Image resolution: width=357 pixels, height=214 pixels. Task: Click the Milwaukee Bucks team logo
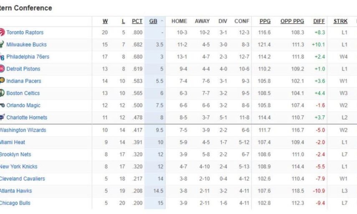coord(2,44)
